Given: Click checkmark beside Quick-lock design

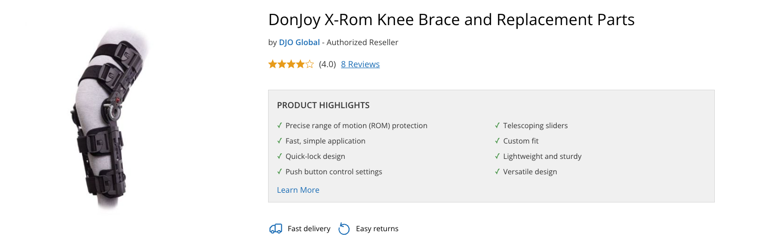Looking at the screenshot, I should pyautogui.click(x=279, y=156).
